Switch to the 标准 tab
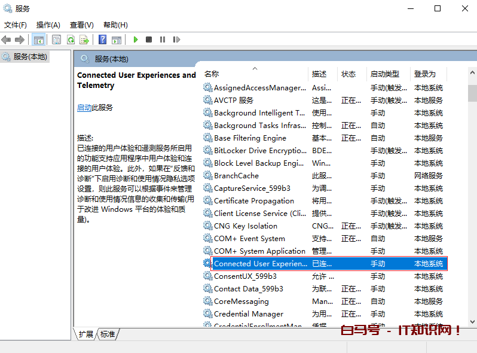477x353 pixels. point(108,334)
